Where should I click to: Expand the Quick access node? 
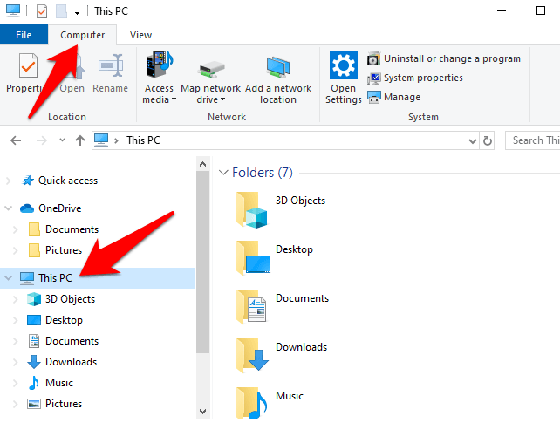(9, 181)
